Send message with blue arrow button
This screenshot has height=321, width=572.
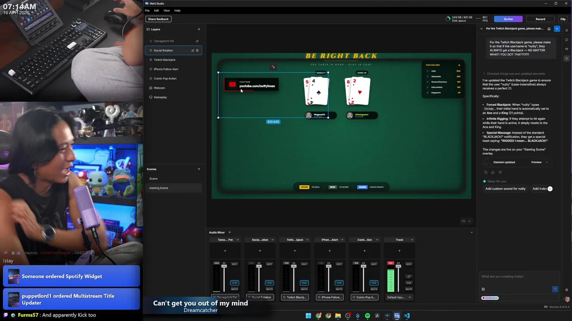pos(555,289)
